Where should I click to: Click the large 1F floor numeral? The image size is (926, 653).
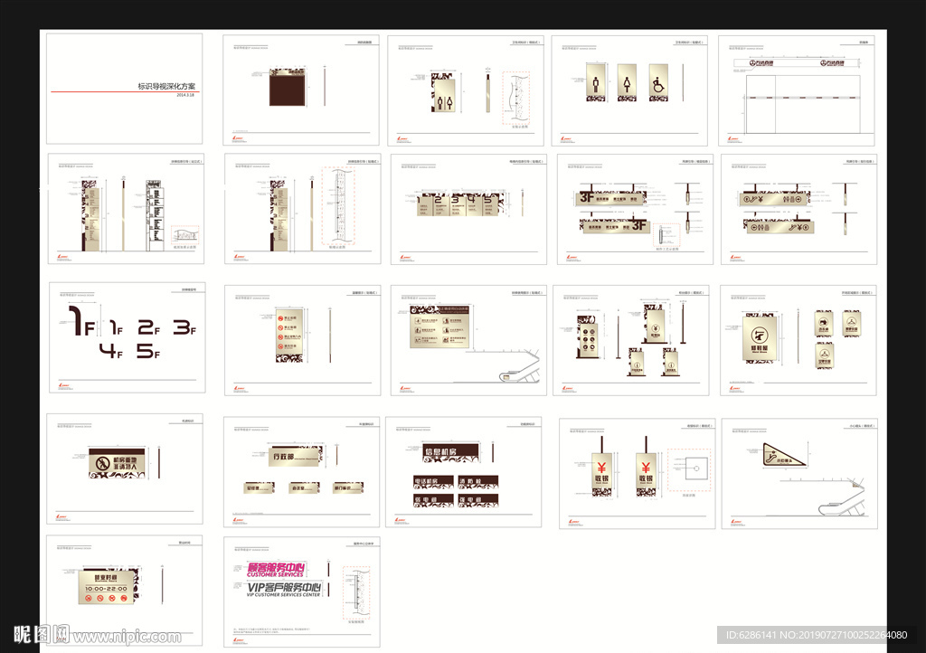pos(79,322)
